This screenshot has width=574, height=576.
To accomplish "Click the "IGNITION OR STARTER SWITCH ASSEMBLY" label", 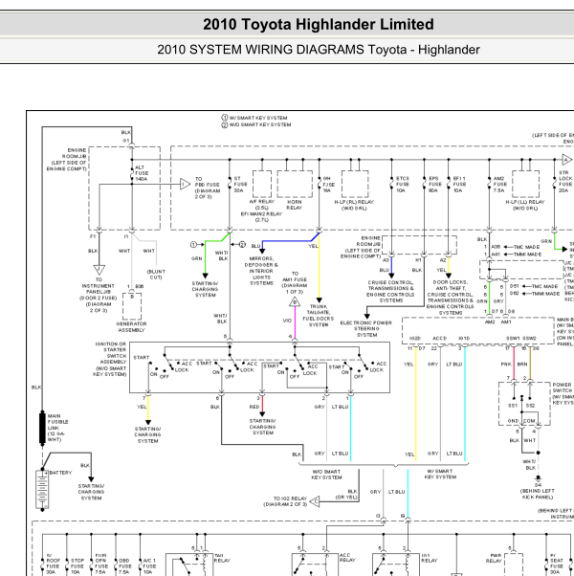I will [x=111, y=353].
